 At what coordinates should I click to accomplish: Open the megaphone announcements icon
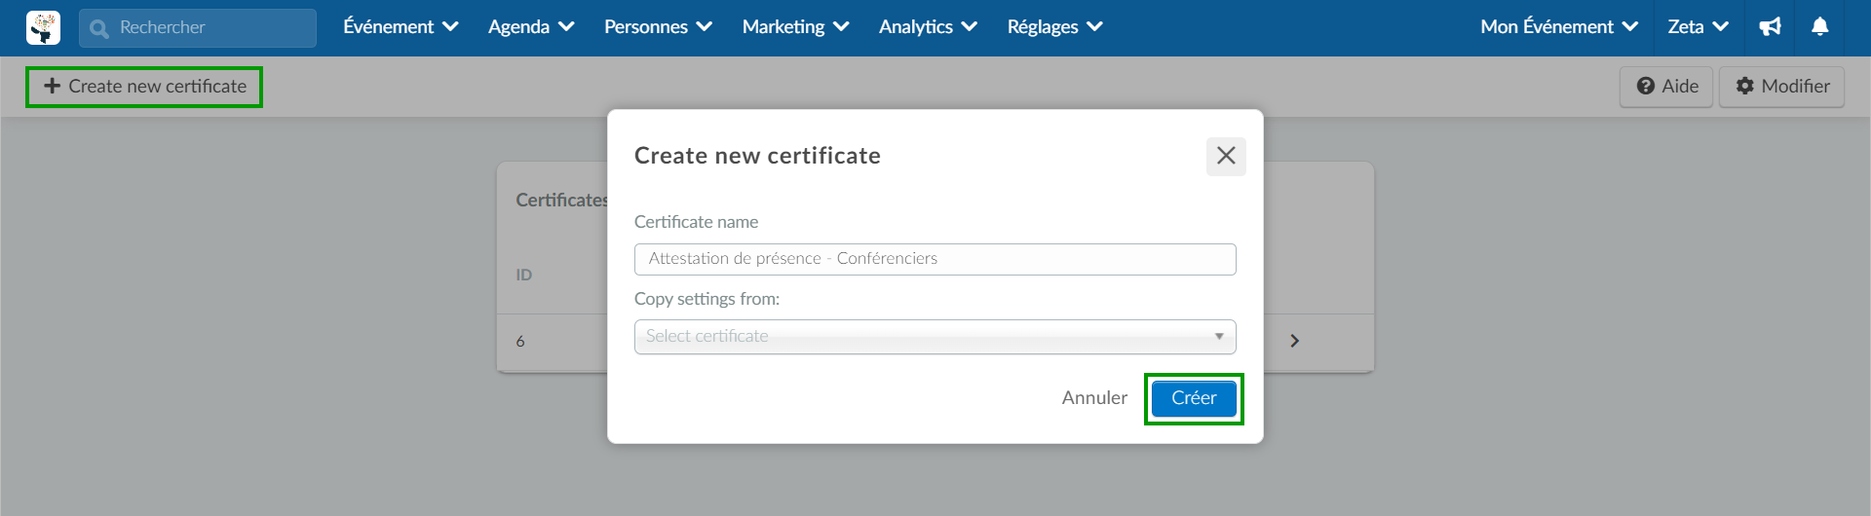click(x=1770, y=27)
